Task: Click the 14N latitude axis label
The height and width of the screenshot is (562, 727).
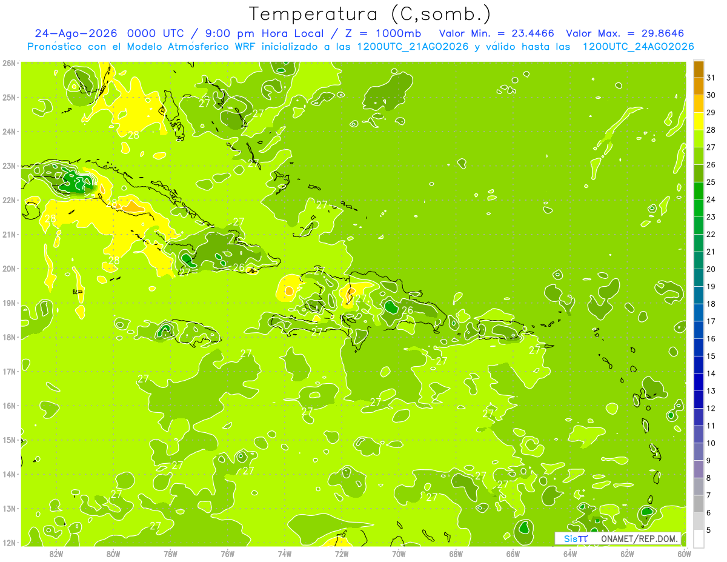Action: [x=9, y=474]
